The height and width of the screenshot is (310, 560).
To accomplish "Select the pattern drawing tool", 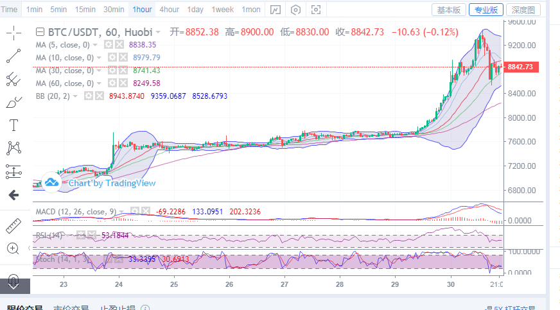I will [13, 148].
